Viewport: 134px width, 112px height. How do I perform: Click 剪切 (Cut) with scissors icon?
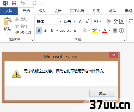pyautogui.click(x=21, y=19)
